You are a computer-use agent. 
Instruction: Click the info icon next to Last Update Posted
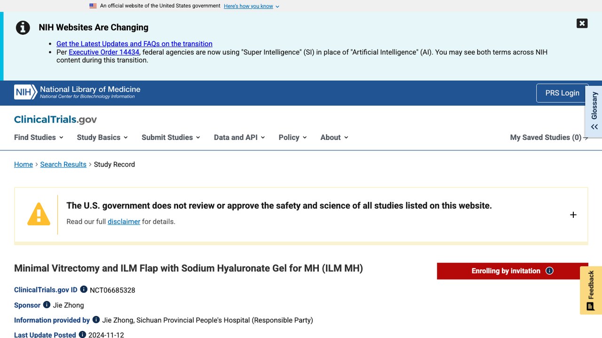[82, 335]
